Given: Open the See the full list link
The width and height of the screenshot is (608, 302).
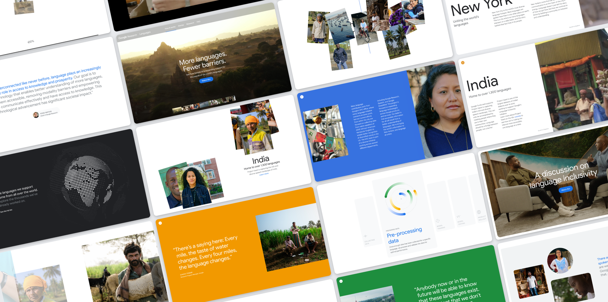Looking at the screenshot, I should tap(6, 211).
